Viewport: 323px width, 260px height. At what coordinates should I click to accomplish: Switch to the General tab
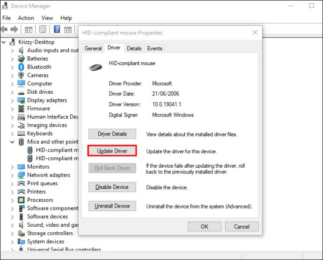93,48
